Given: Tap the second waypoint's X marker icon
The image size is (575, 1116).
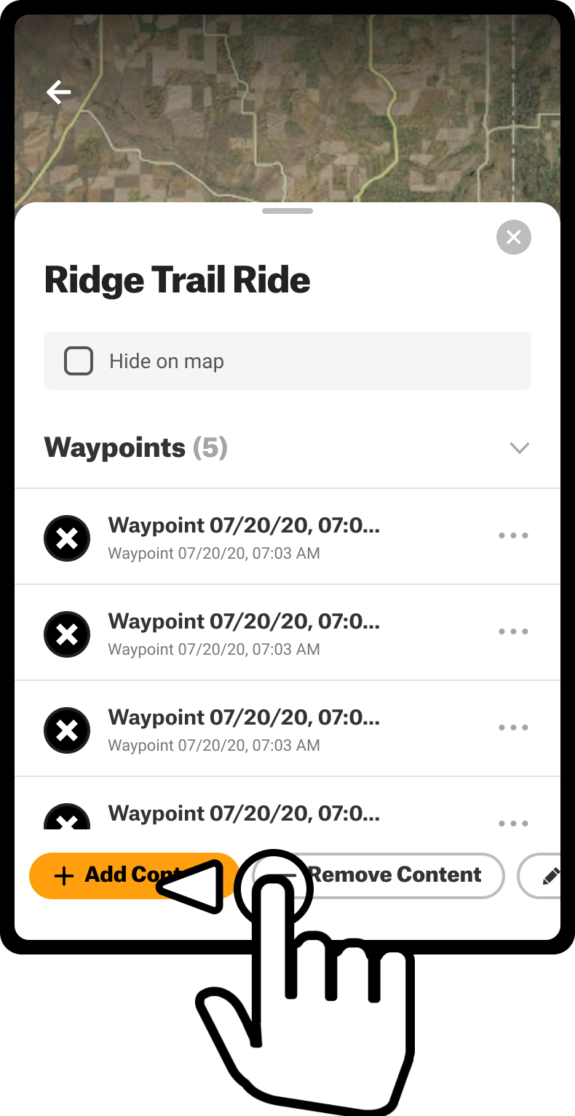Looking at the screenshot, I should pyautogui.click(x=67, y=634).
